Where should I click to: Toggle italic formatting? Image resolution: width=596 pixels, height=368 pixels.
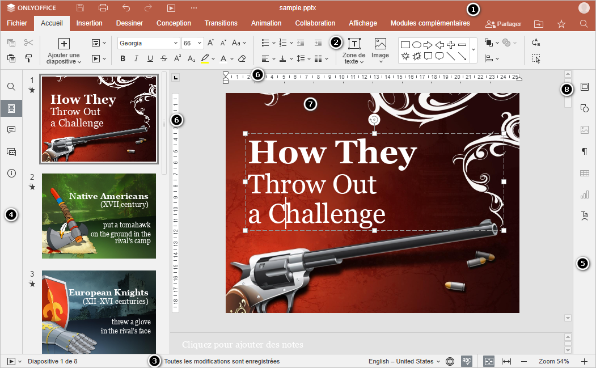(x=136, y=58)
